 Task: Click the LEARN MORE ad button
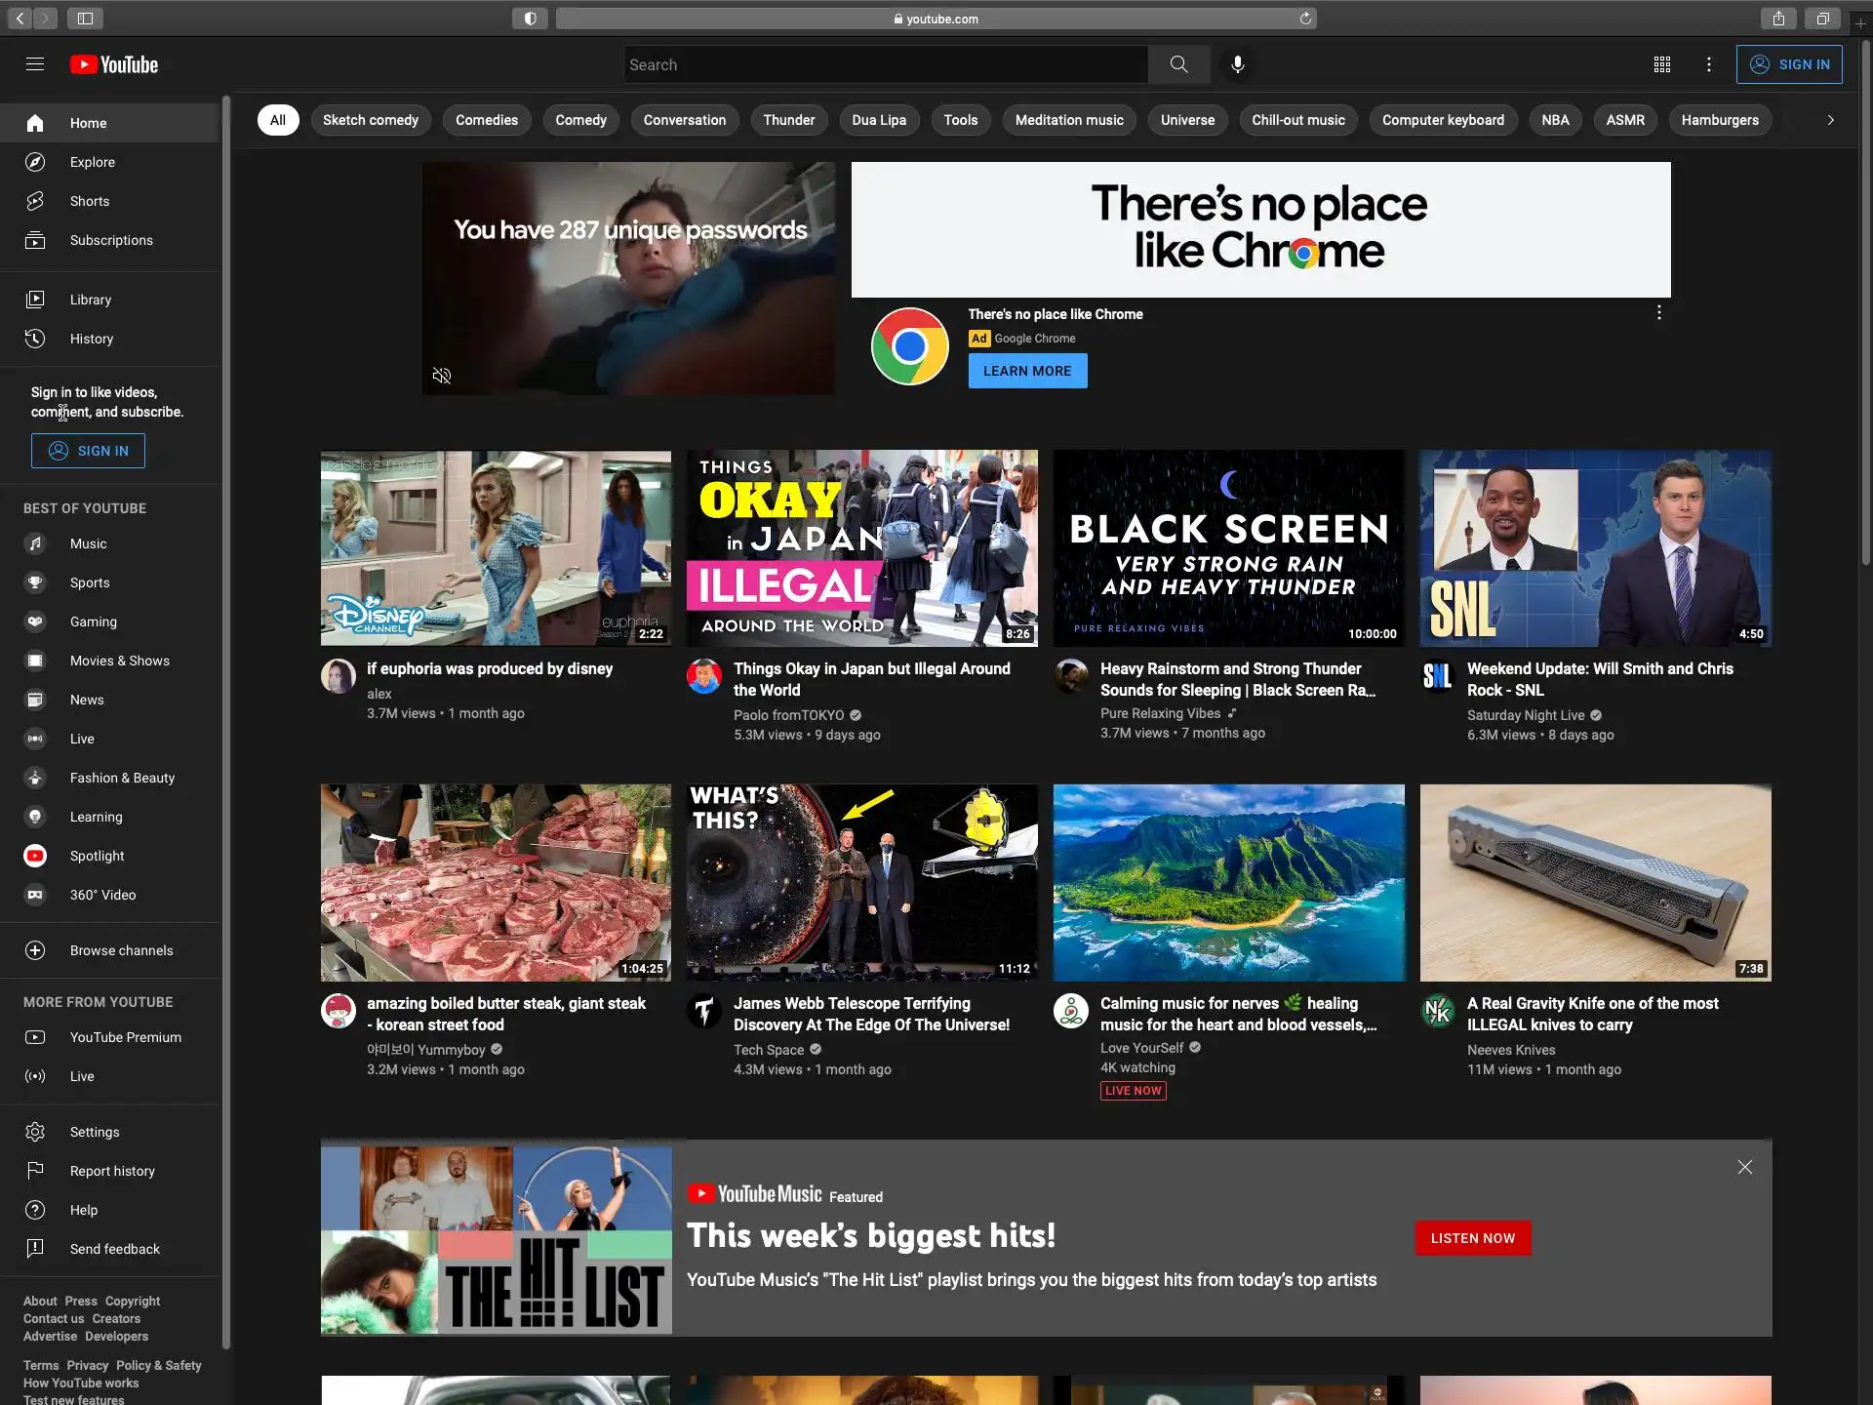pyautogui.click(x=1026, y=371)
